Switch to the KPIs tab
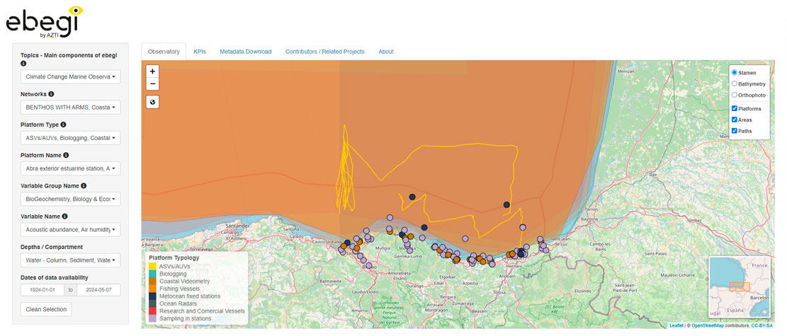The height and width of the screenshot is (336, 787). click(200, 52)
